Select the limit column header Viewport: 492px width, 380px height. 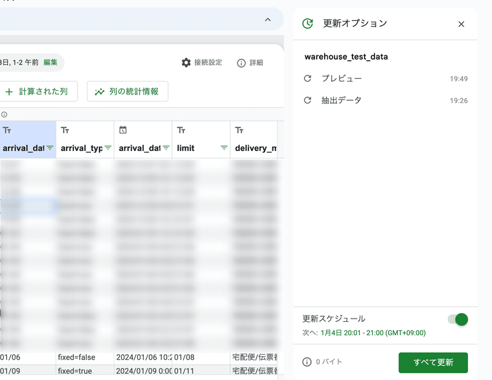[201, 139]
